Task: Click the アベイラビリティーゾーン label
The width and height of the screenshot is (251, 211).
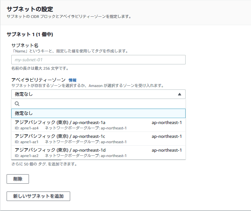Action: [38, 80]
